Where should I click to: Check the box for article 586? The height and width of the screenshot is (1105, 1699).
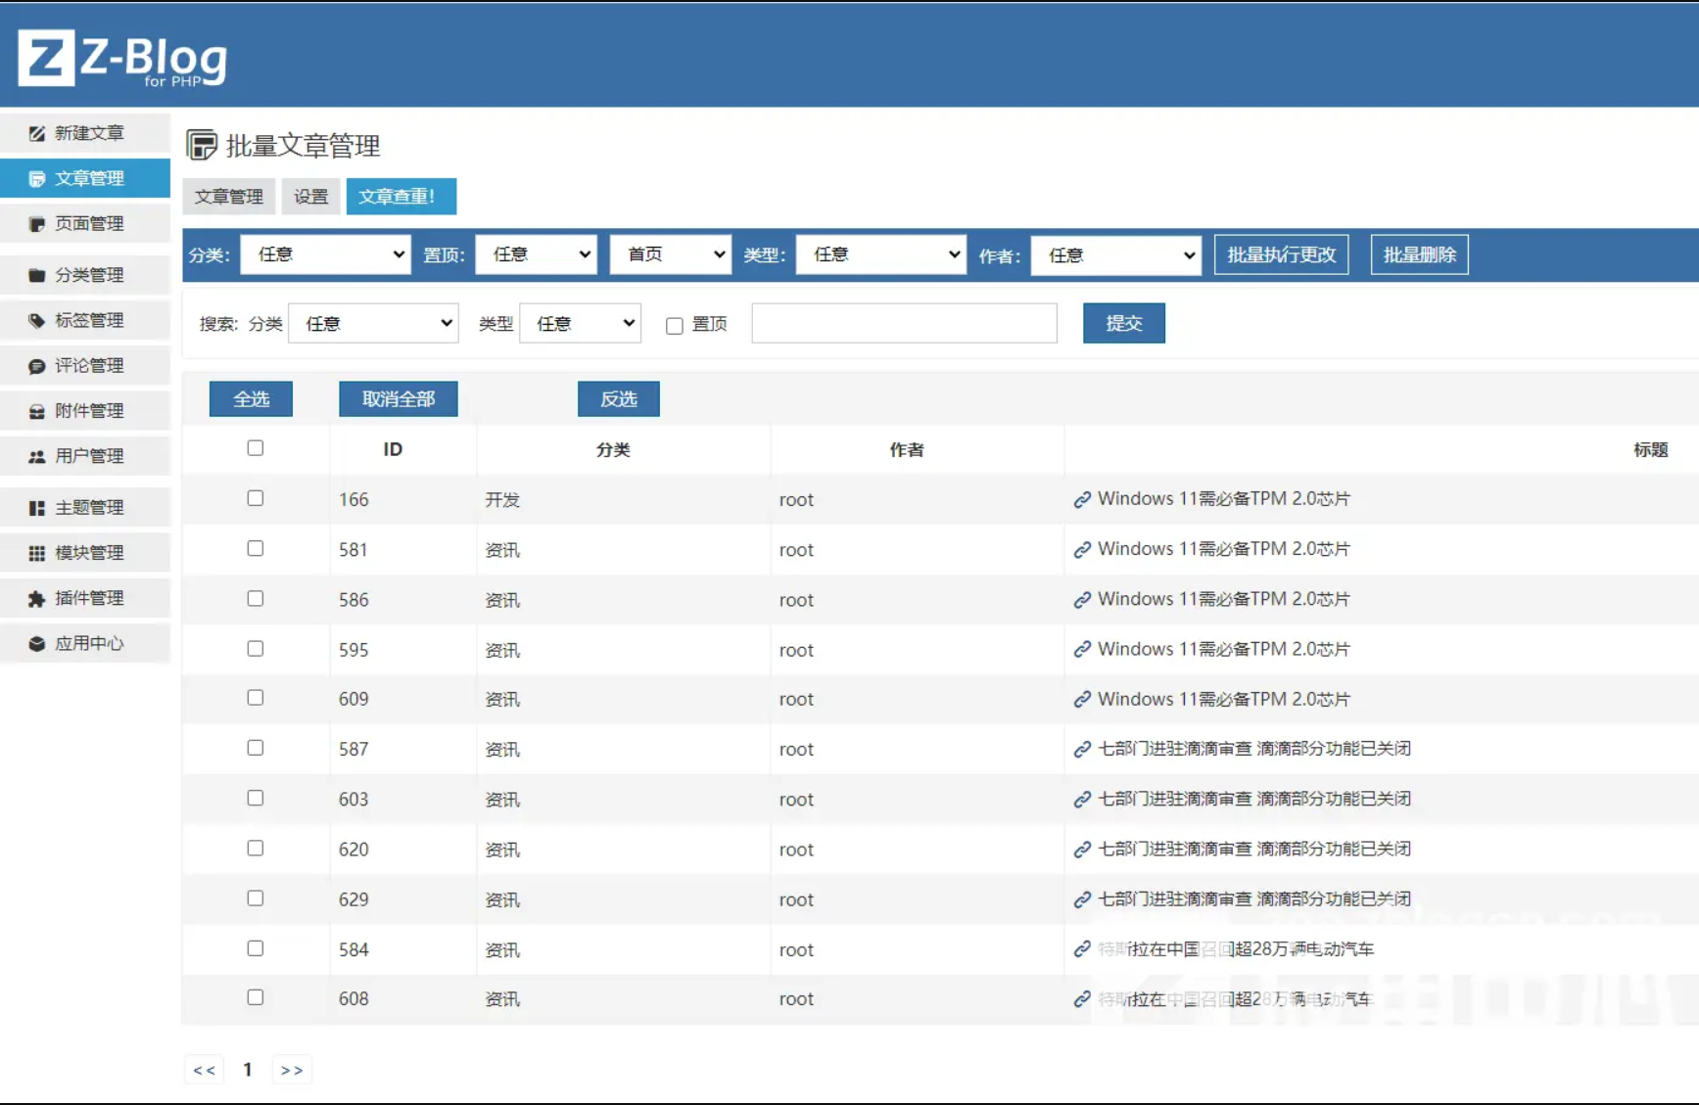point(256,598)
